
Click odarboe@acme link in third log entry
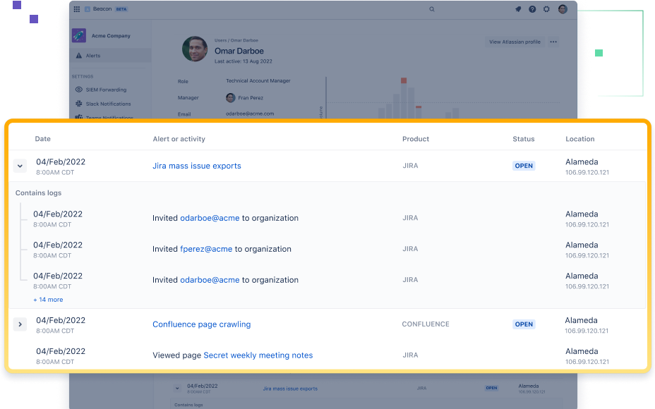tap(210, 280)
